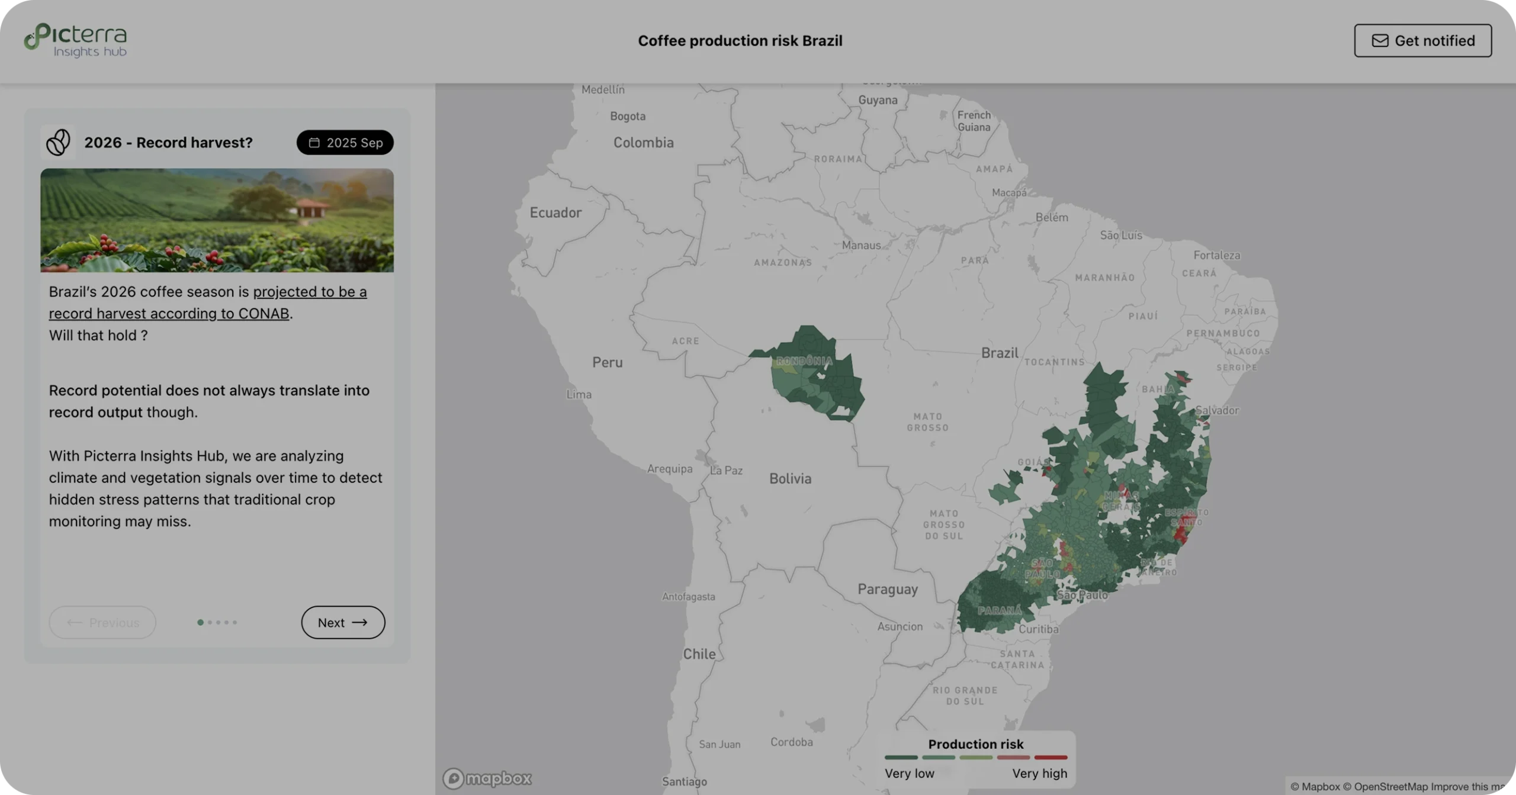Viewport: 1516px width, 795px height.
Task: Select the first active pagination dot
Action: tap(200, 622)
